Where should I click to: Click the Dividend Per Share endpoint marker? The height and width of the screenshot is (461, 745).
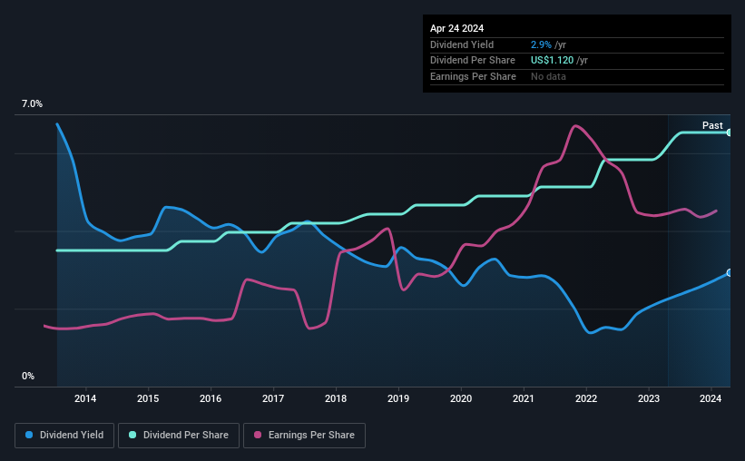point(730,132)
